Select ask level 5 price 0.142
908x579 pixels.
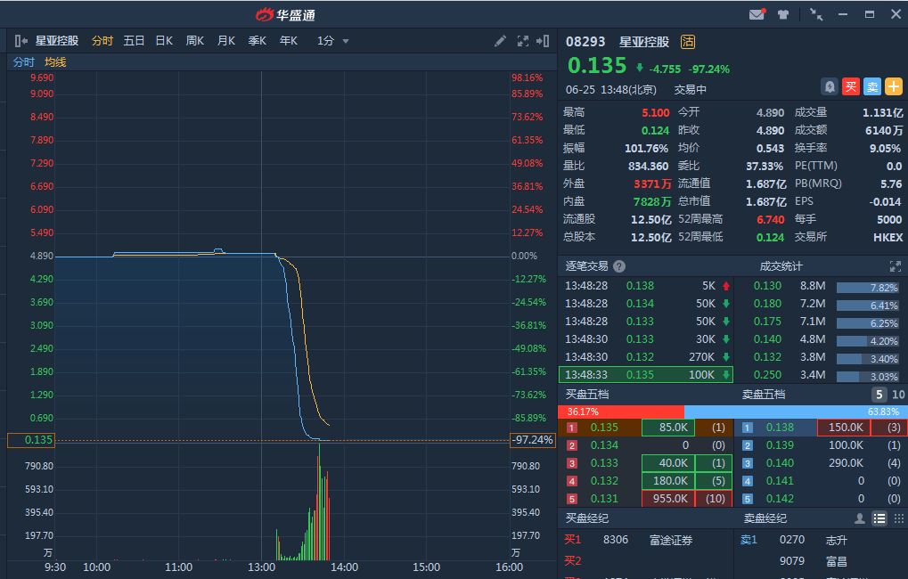(780, 499)
